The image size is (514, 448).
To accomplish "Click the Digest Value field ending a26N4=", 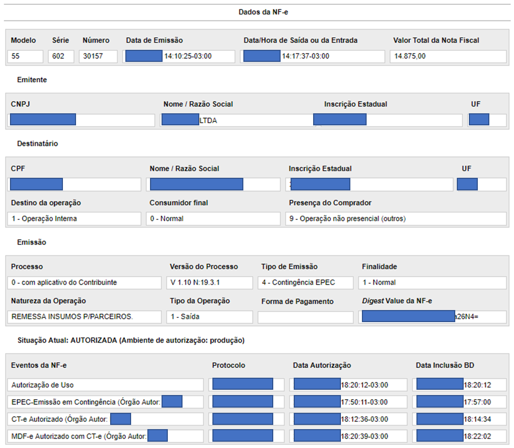I will coord(432,317).
